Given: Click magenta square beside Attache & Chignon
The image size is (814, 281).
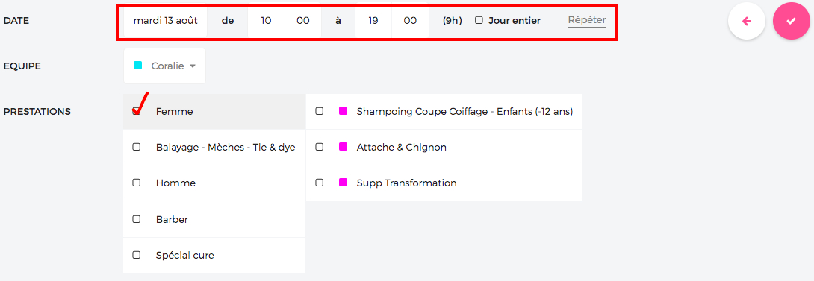Looking at the screenshot, I should click(x=343, y=148).
